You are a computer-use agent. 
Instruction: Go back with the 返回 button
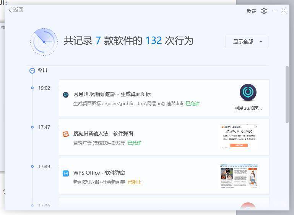tap(16, 10)
